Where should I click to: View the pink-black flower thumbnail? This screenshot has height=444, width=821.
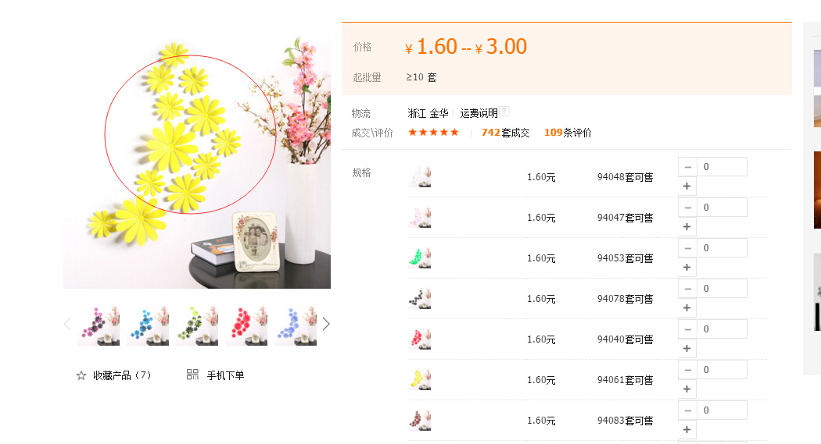click(x=99, y=325)
